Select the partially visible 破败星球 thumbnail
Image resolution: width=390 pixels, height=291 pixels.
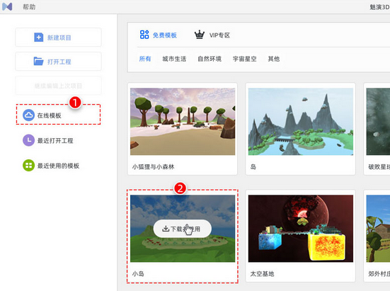tap(378, 122)
